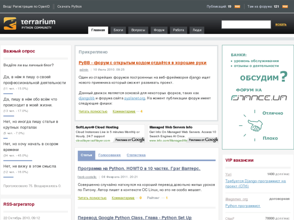Go to the Форум tab
294x220 pixels.
click(x=159, y=30)
